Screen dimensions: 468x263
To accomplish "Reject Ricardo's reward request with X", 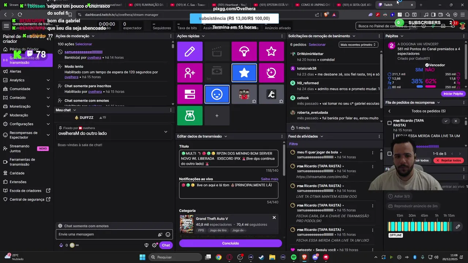I will click(456, 121).
